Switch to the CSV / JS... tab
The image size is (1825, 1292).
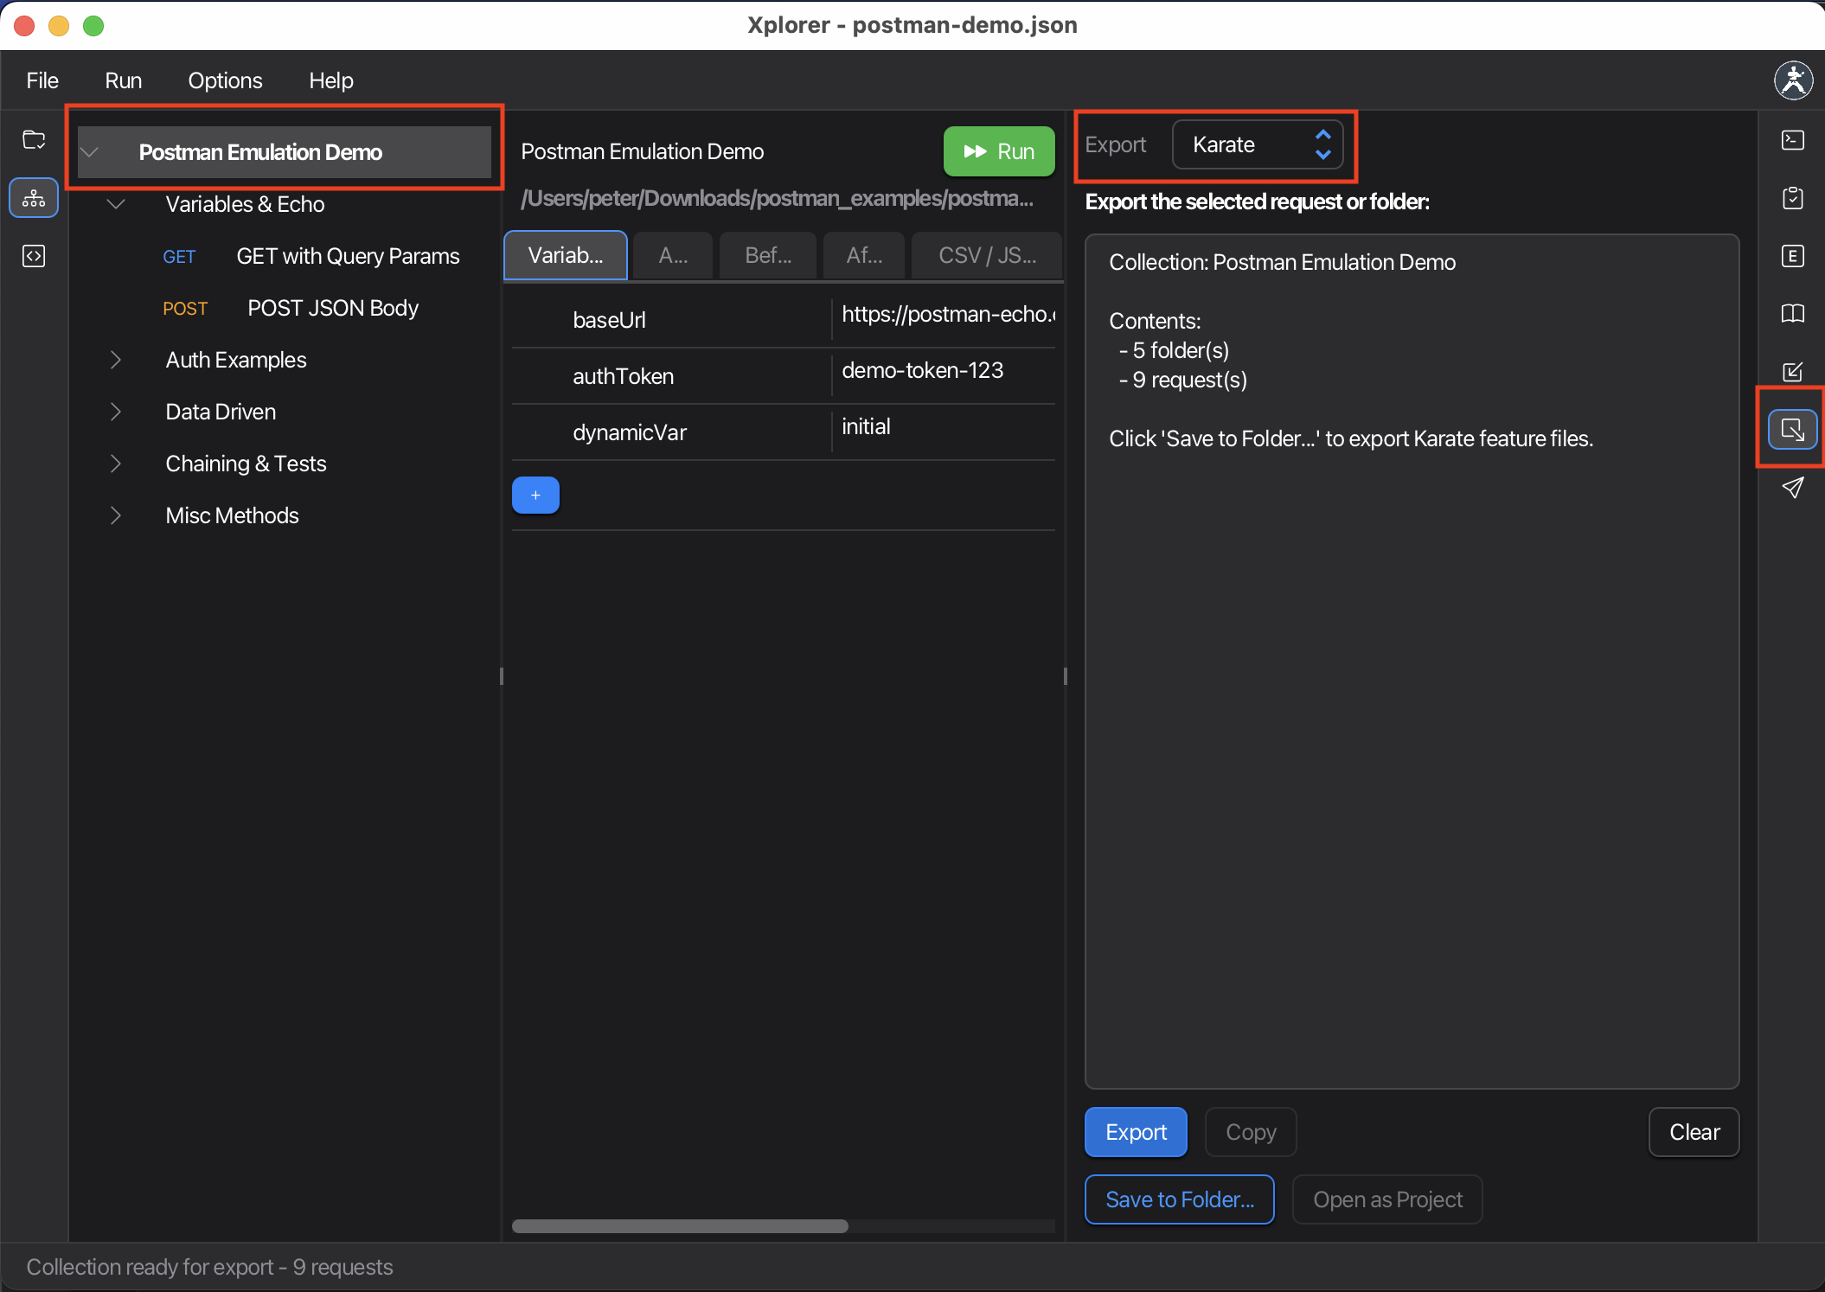(986, 255)
